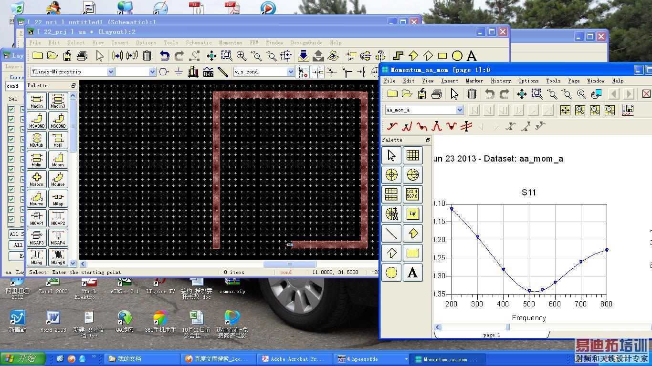The width and height of the screenshot is (652, 366).
Task: Add a Smith chart plot
Action: pyautogui.click(x=412, y=175)
